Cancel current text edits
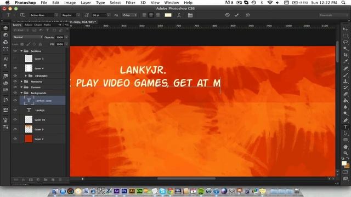 (227, 15)
